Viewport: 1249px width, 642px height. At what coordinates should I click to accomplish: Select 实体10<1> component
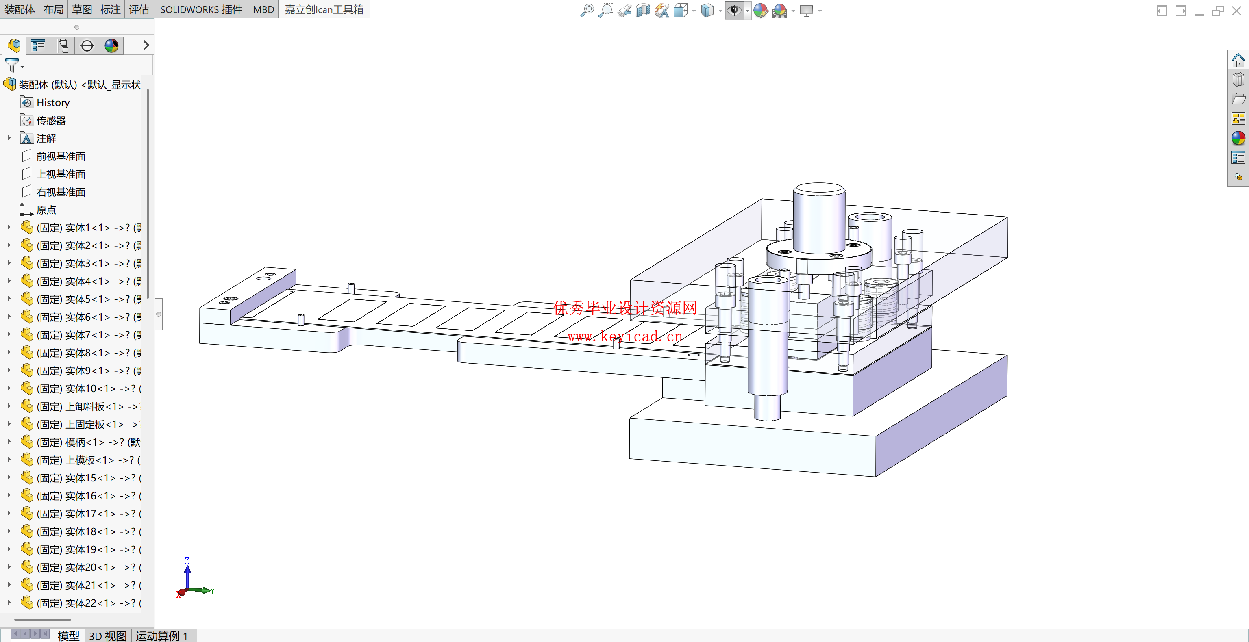click(x=81, y=388)
